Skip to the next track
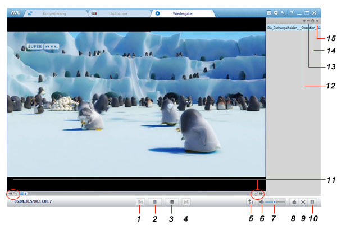This screenshot has width=337, height=225. click(186, 202)
